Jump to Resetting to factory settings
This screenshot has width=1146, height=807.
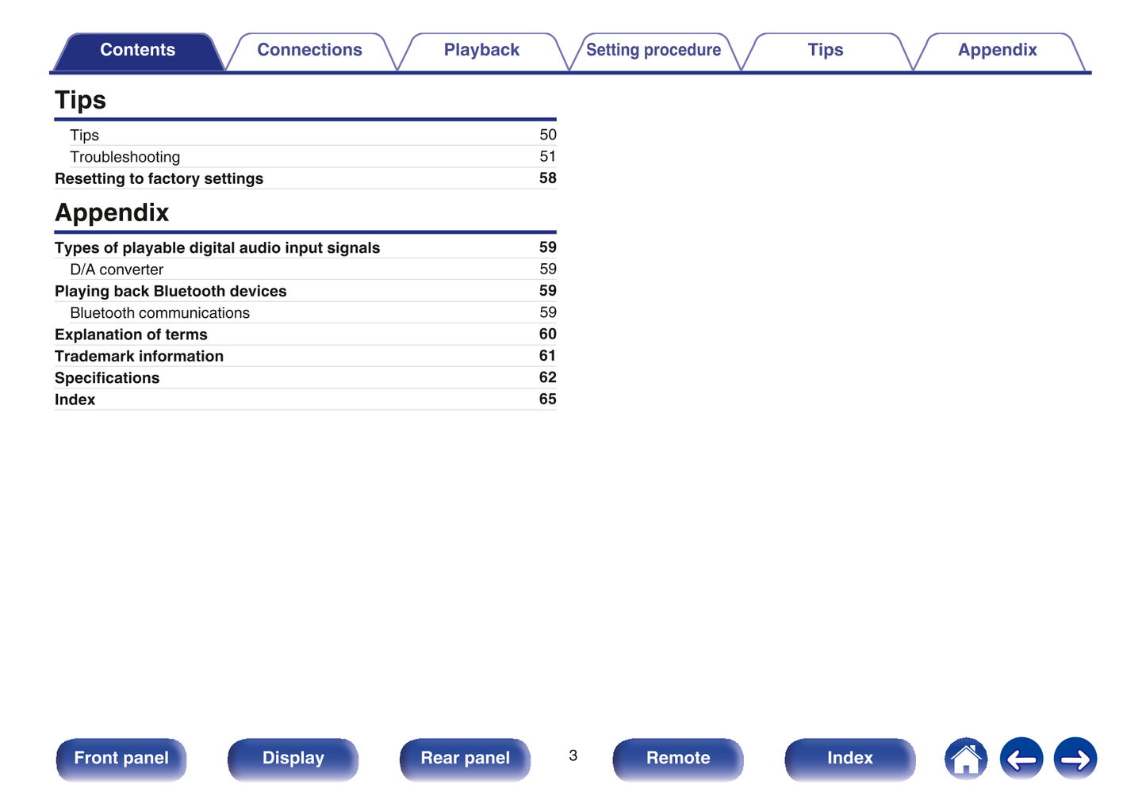click(x=159, y=178)
